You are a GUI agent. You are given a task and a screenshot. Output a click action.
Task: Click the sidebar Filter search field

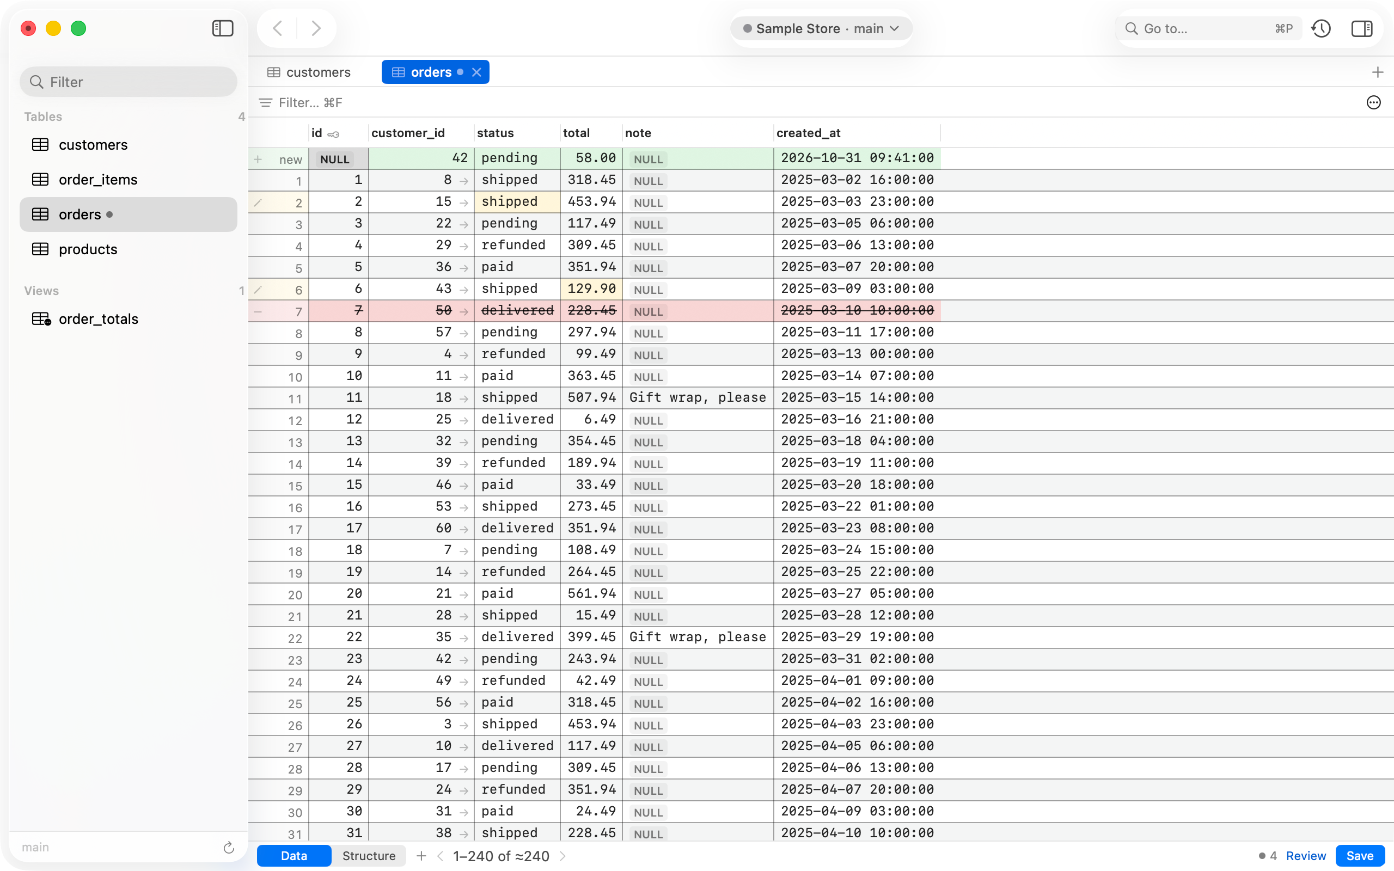[129, 82]
